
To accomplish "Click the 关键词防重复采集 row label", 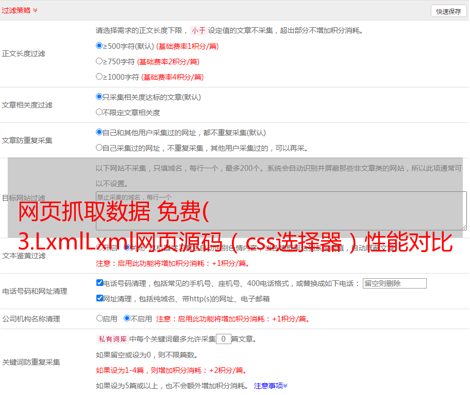I will (x=31, y=362).
